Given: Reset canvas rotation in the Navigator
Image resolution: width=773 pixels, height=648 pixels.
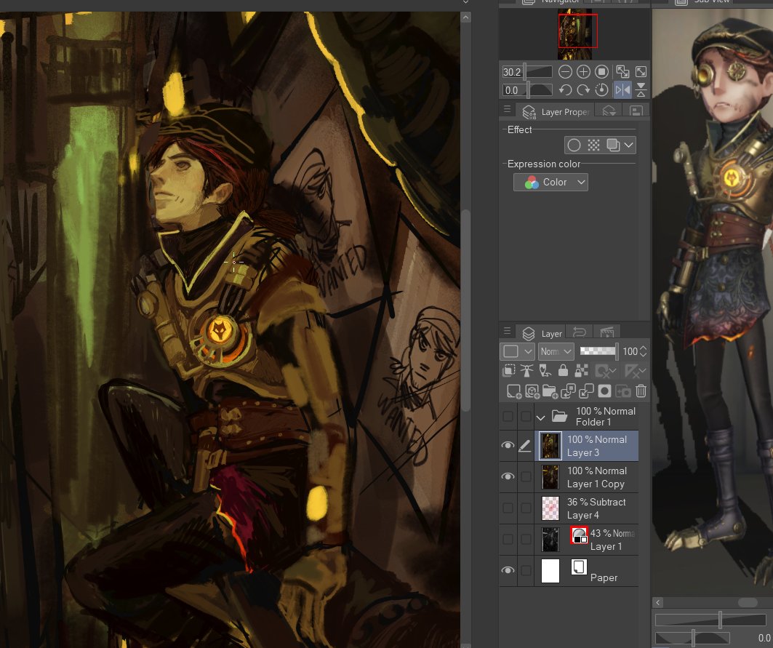Looking at the screenshot, I should [x=601, y=89].
